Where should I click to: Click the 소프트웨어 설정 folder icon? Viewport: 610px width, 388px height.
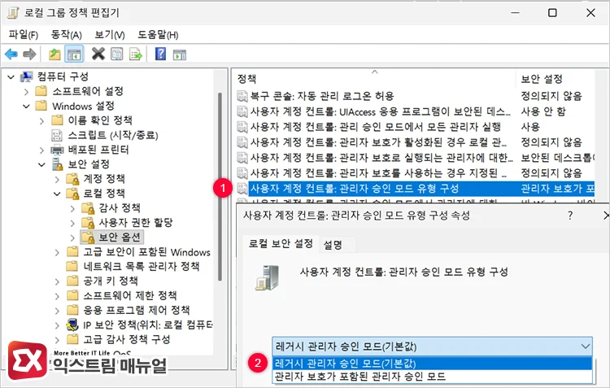point(41,91)
